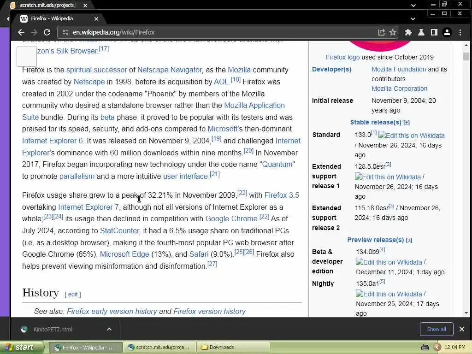This screenshot has height=354, width=472.
Task: Click Edit this on Wikidata for 134.0b9
Action: point(389,262)
